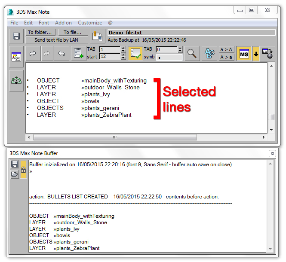The image size is (286, 262).
Task: Click the greyed-out forward arrow icon
Action: pyautogui.click(x=47, y=53)
